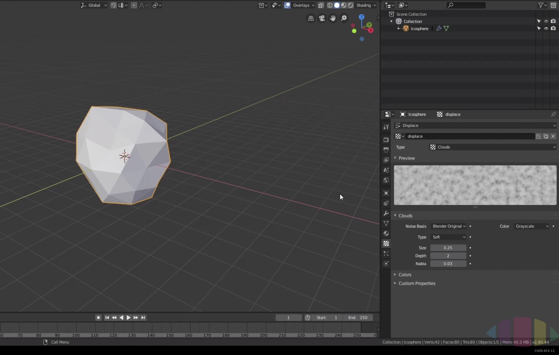559x355 pixels.
Task: Toggle perspective orthographic grid icon
Action: click(x=311, y=18)
